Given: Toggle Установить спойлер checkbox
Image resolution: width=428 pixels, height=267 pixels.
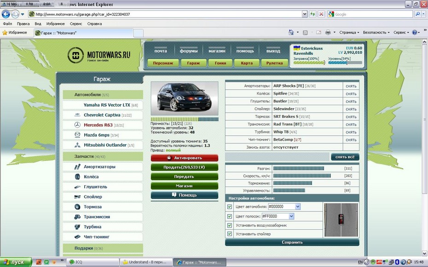Looking at the screenshot, I should click(x=230, y=234).
